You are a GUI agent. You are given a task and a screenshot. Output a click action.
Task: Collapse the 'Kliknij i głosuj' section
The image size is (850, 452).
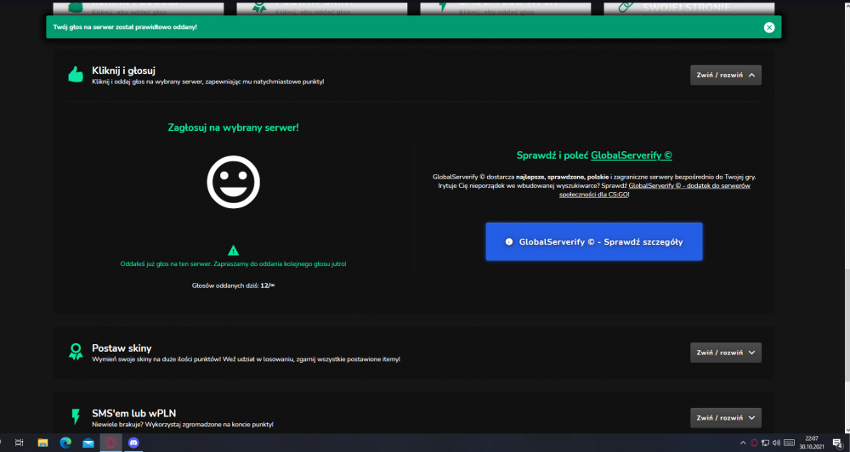[725, 75]
